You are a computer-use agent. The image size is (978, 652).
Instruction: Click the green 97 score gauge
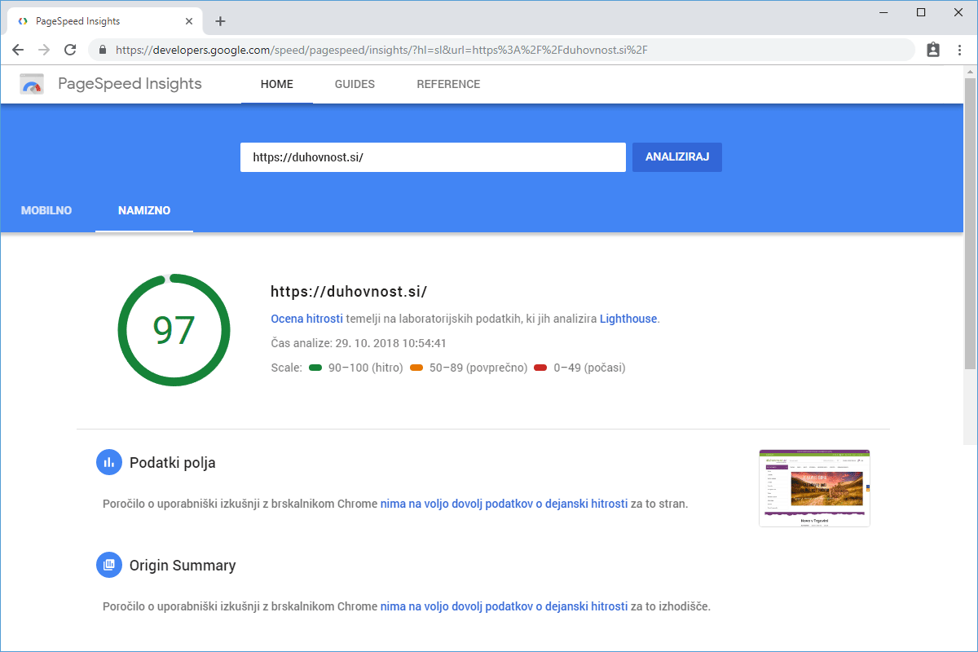click(x=174, y=330)
